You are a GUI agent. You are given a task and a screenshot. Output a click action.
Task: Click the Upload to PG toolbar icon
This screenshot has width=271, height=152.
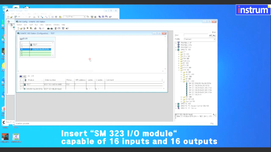pyautogui.click(x=51, y=28)
